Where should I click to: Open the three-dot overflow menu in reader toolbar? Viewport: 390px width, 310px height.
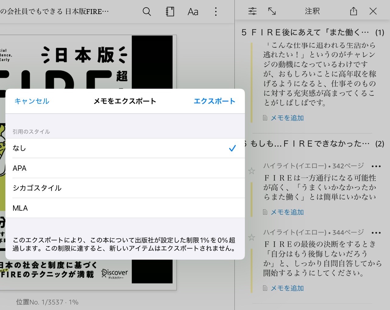click(216, 12)
